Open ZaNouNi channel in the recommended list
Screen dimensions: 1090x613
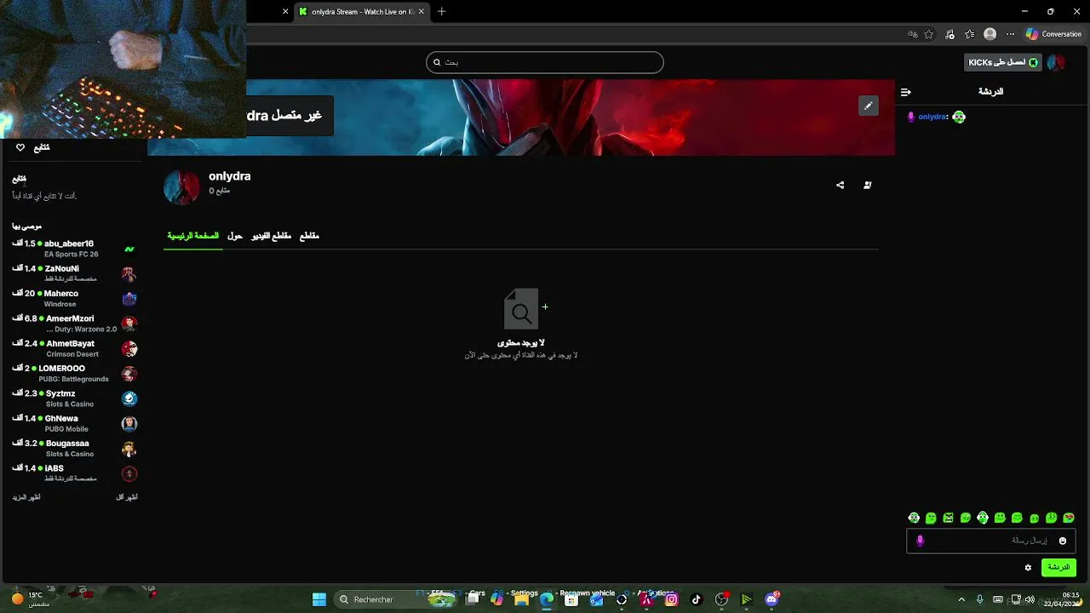pos(75,273)
